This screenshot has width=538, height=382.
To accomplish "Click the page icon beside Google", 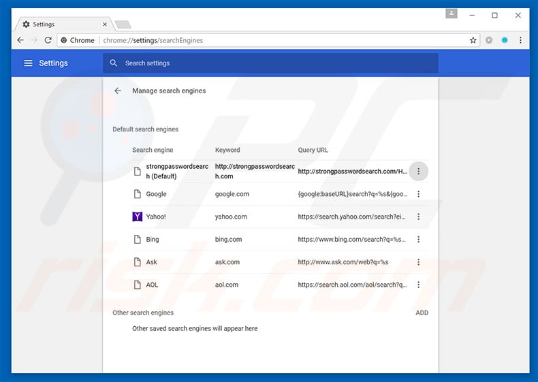I will point(138,194).
